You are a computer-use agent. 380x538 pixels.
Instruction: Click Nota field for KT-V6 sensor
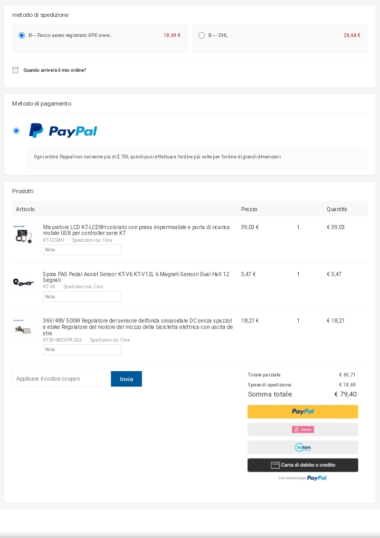tap(82, 297)
